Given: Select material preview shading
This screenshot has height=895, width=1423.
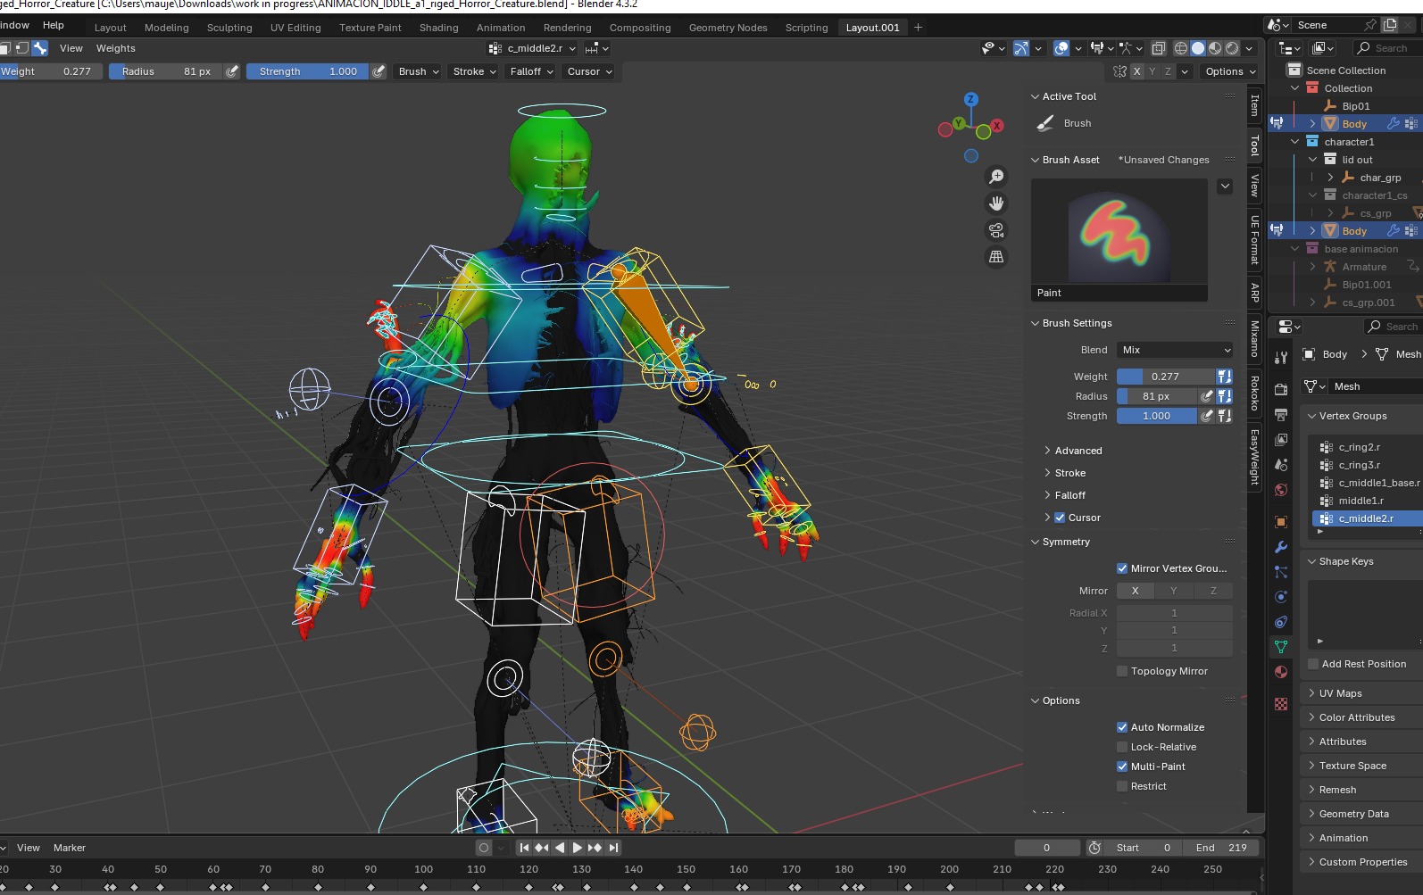Looking at the screenshot, I should click(1215, 48).
